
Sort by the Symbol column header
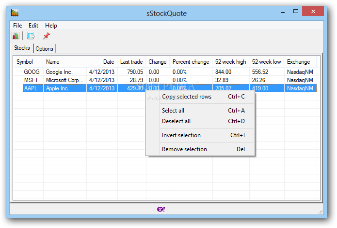29,62
